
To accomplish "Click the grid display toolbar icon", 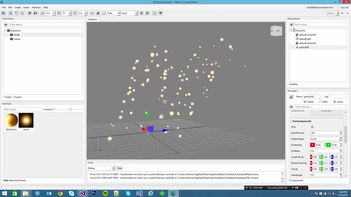I will [141, 13].
